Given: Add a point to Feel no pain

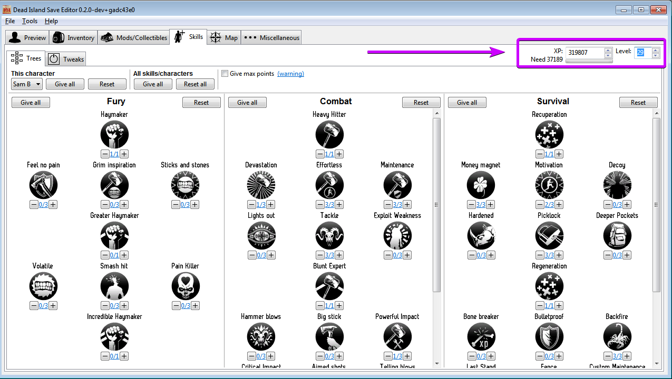Looking at the screenshot, I should 53,205.
